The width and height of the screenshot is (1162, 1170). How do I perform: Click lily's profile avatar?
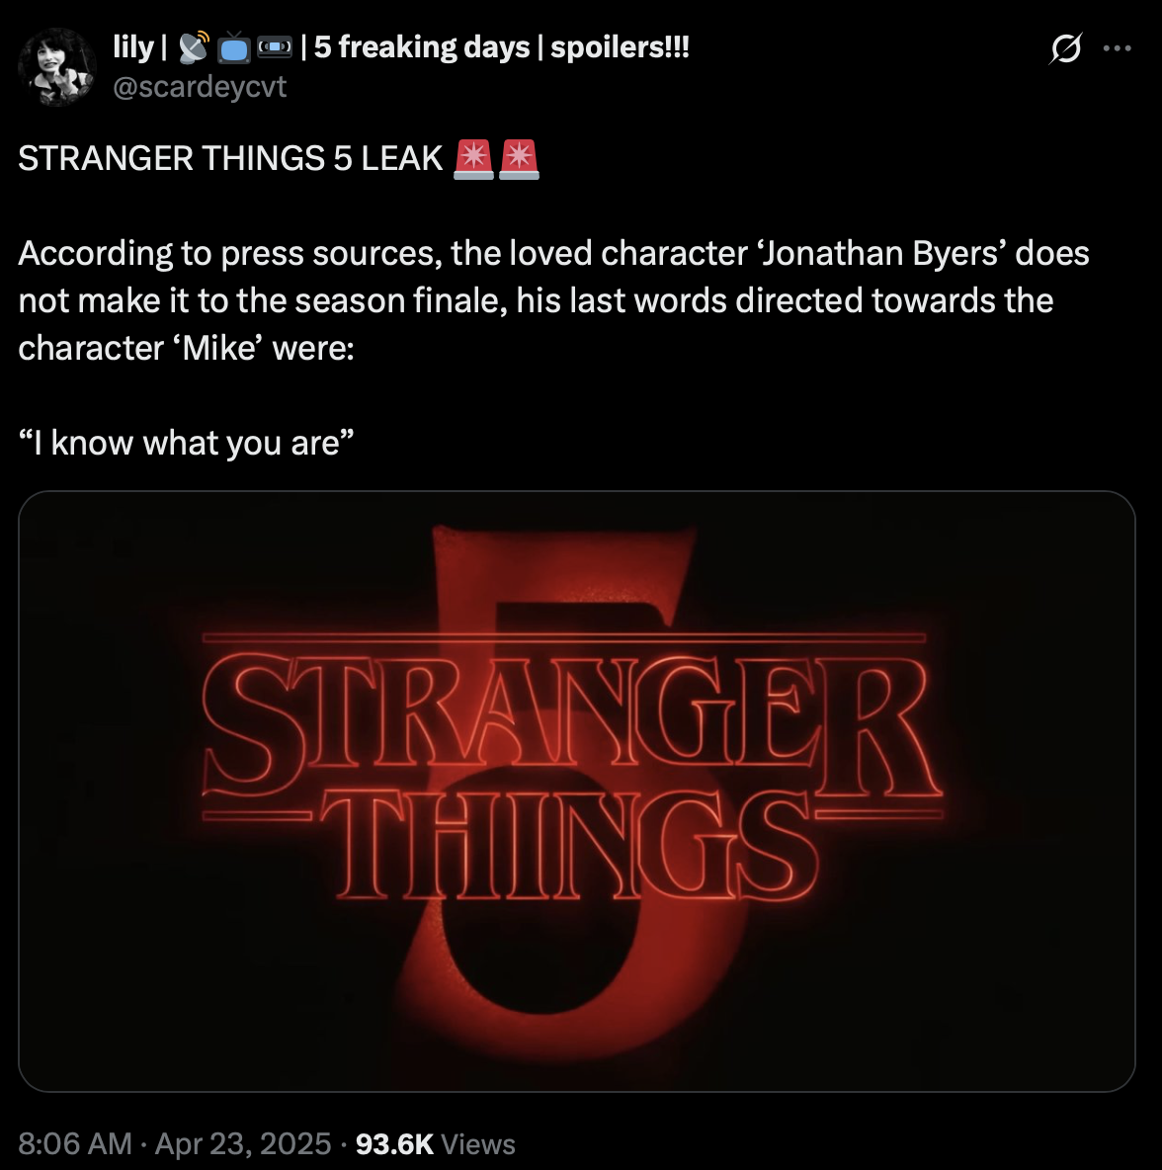[x=58, y=67]
